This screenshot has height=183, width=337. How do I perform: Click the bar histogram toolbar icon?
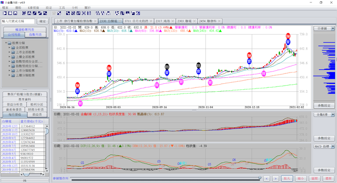click(128, 13)
